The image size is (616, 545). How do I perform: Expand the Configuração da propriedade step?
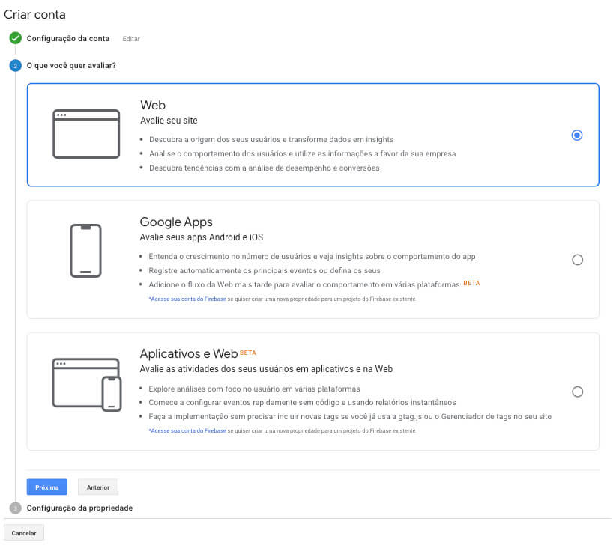tap(79, 508)
